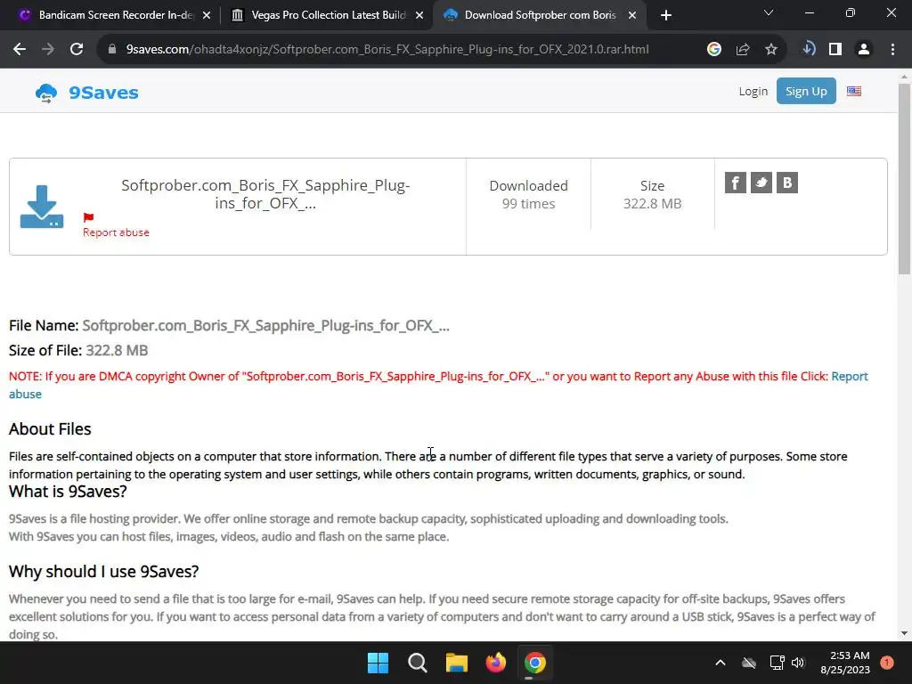Open the US flag language selector
Image resolution: width=912 pixels, height=684 pixels.
[854, 92]
